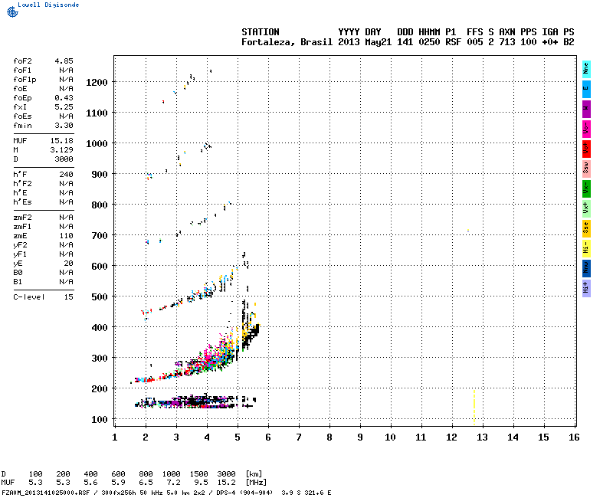Click the yellow dashed MUF marker line
Screen dimensions: 613x498
[x=474, y=407]
